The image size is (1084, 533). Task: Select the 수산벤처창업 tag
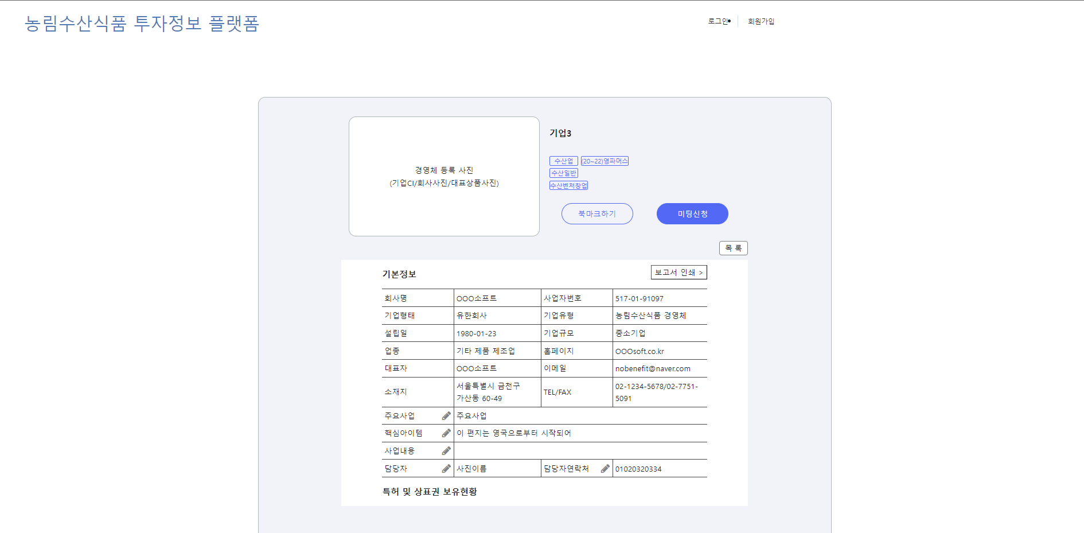(568, 185)
